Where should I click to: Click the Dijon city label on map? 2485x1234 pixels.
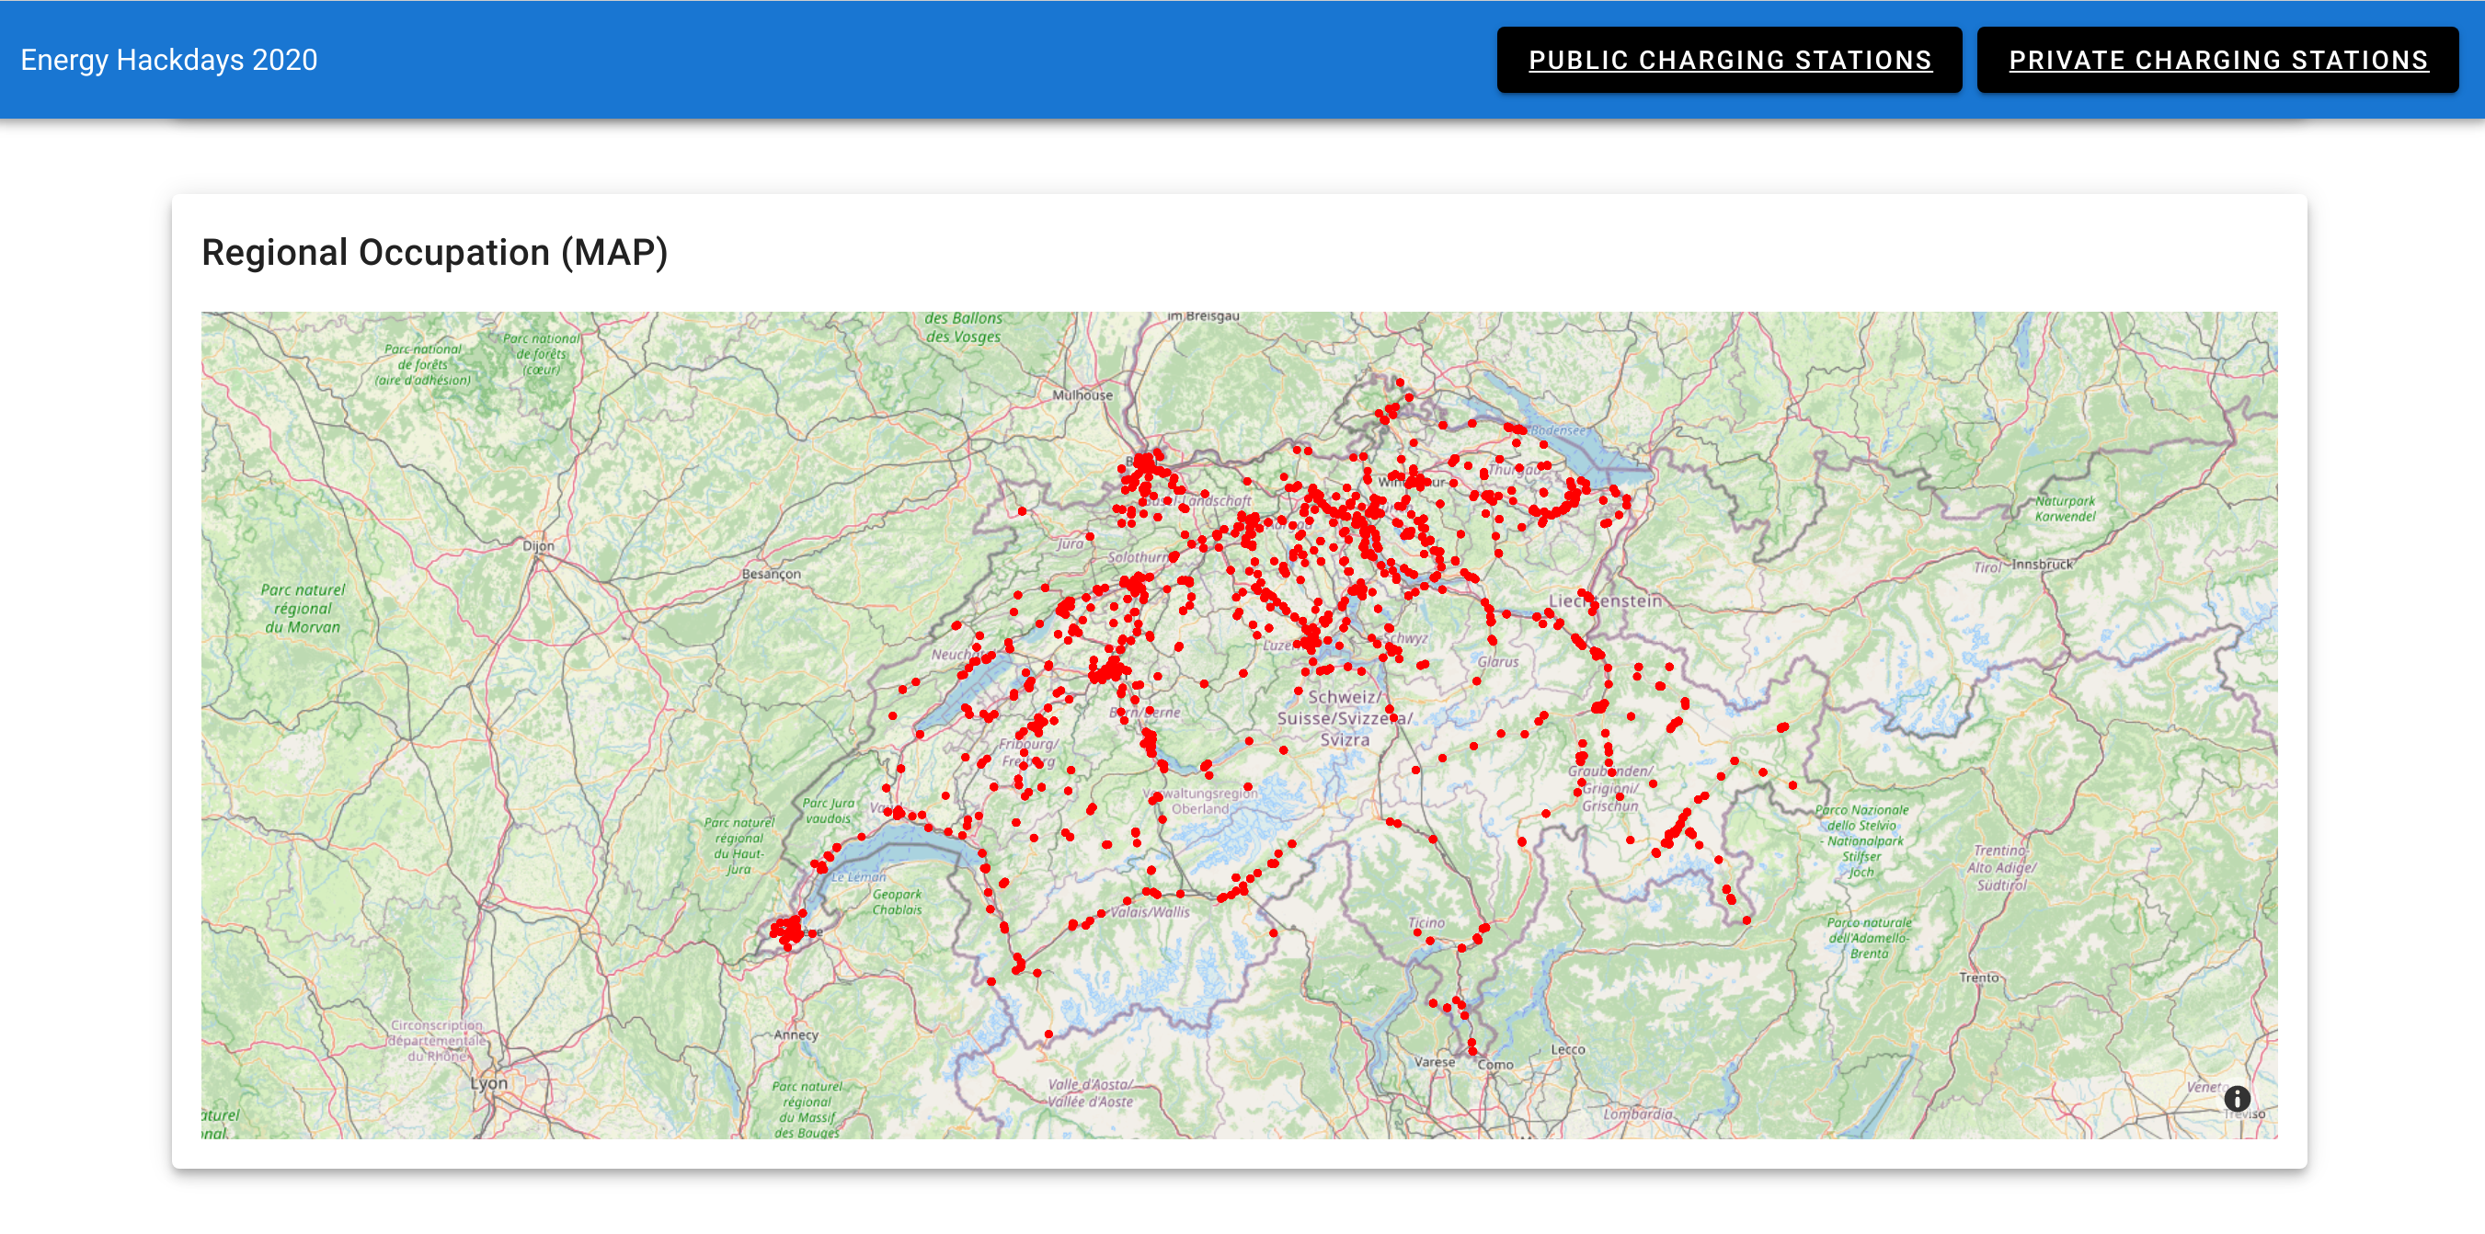pyautogui.click(x=538, y=546)
